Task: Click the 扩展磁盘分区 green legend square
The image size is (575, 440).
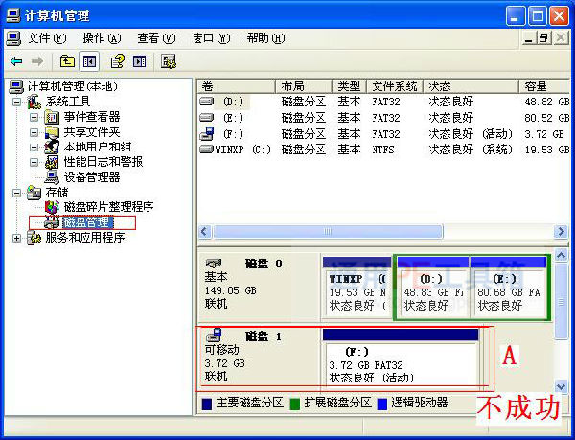Action: click(295, 404)
